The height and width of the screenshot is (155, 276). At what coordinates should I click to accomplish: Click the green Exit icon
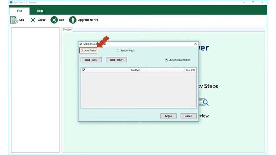click(54, 20)
